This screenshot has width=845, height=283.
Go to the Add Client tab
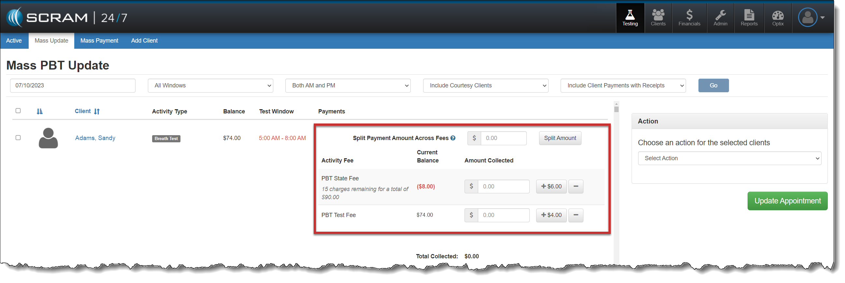coord(144,41)
